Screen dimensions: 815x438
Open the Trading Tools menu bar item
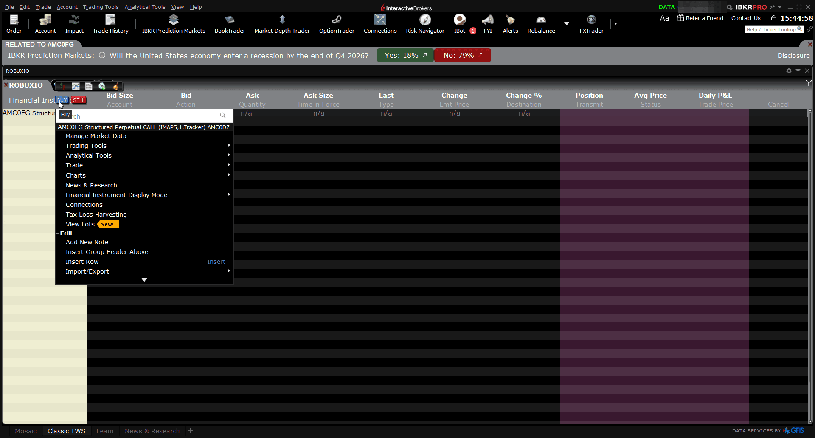tap(101, 7)
